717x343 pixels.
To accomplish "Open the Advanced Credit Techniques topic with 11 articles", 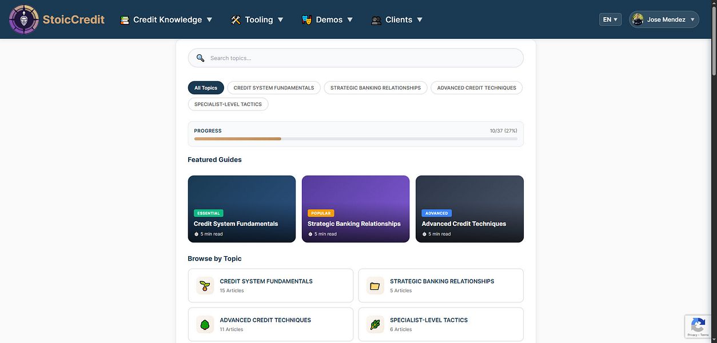I will coord(270,324).
